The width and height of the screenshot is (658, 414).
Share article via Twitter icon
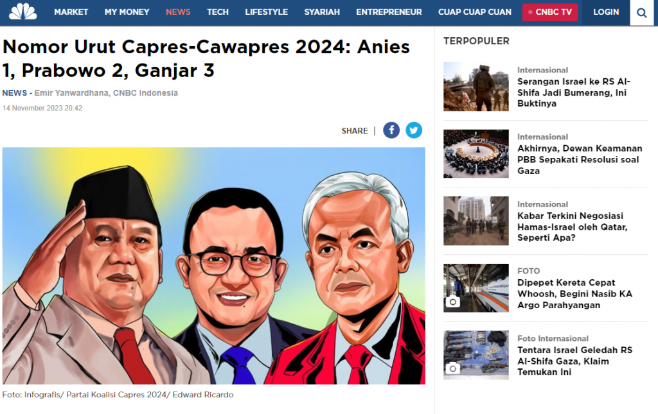point(414,130)
